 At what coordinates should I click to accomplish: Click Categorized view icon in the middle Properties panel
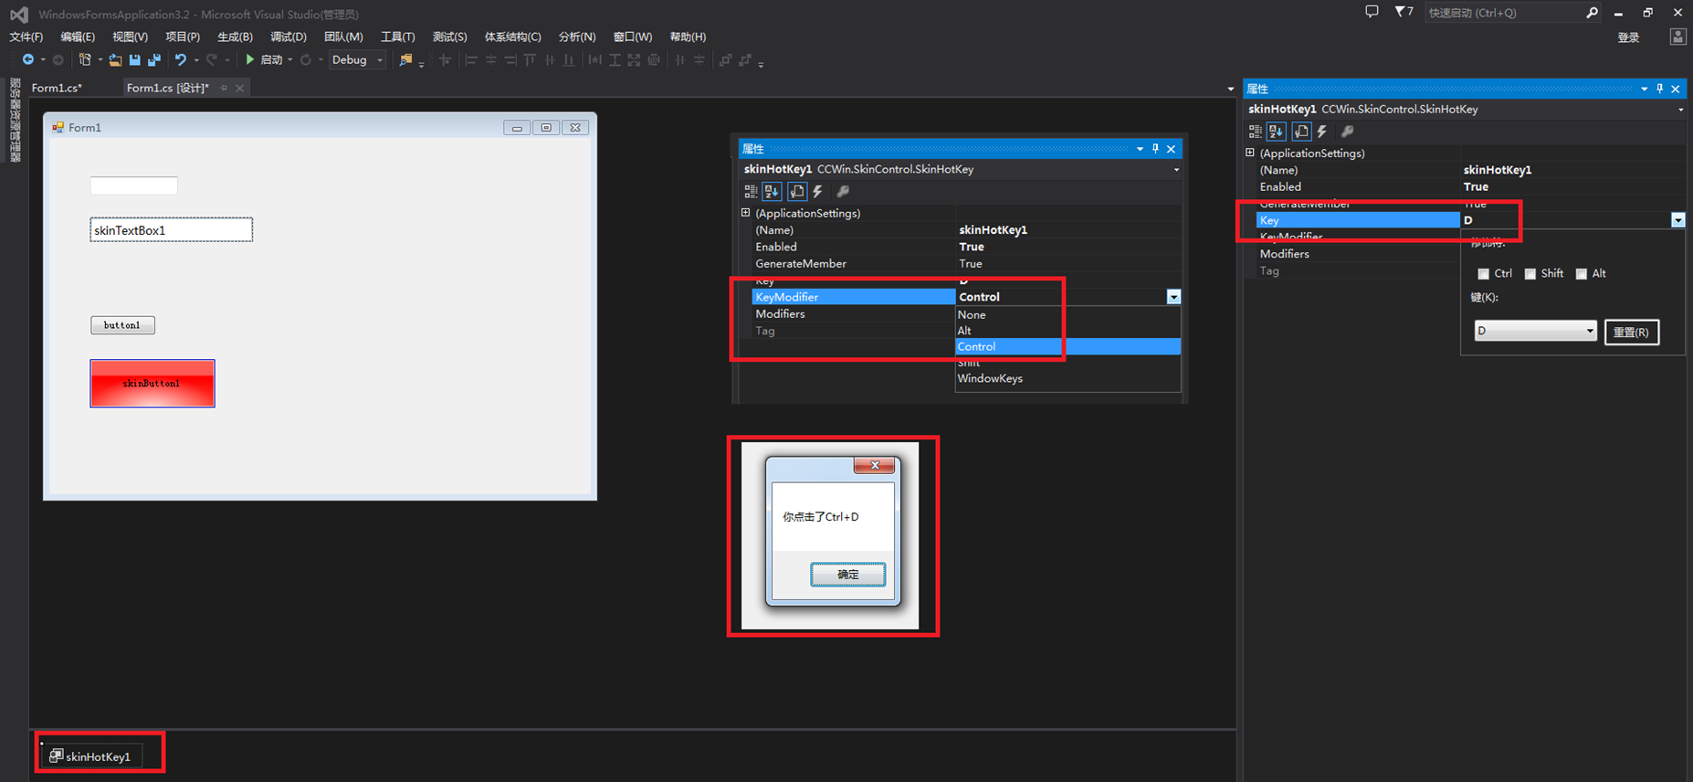click(751, 192)
